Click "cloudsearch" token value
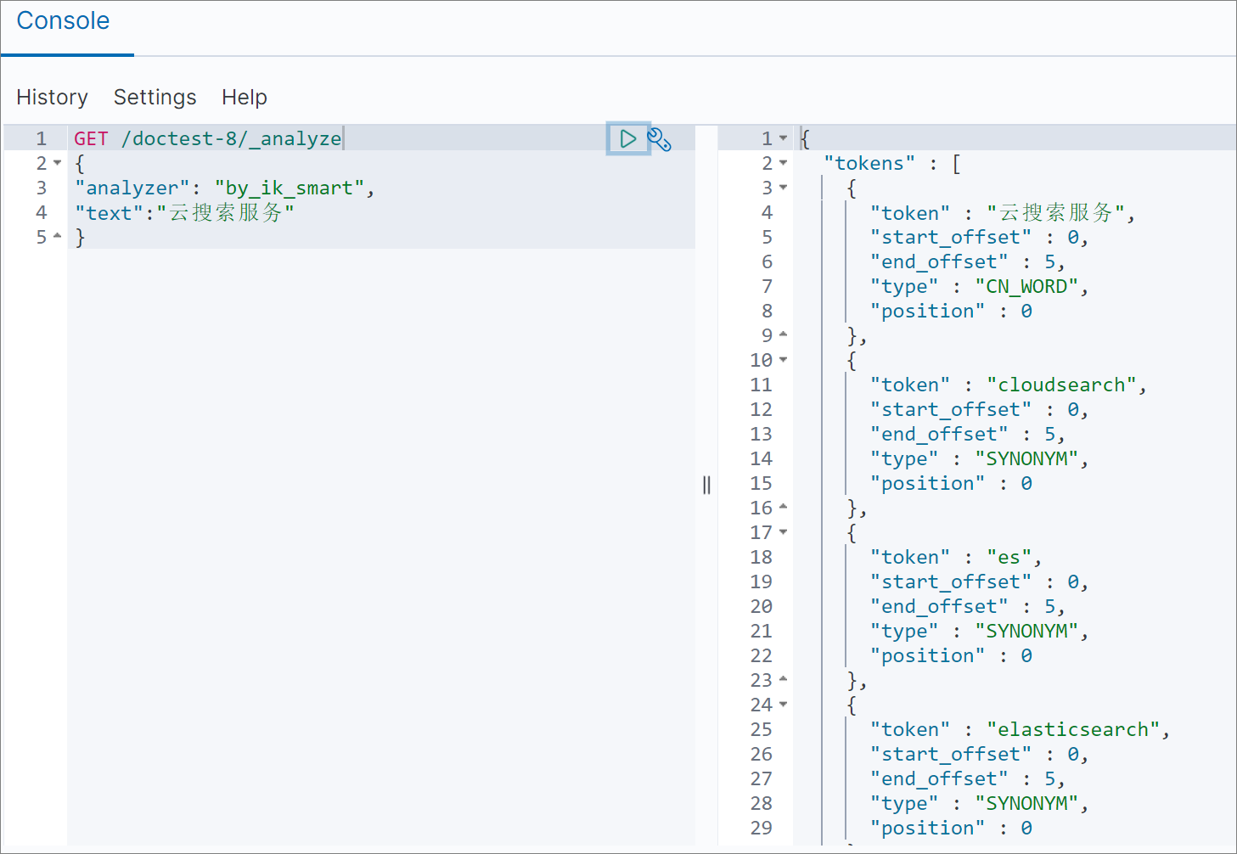This screenshot has width=1237, height=854. [1061, 385]
